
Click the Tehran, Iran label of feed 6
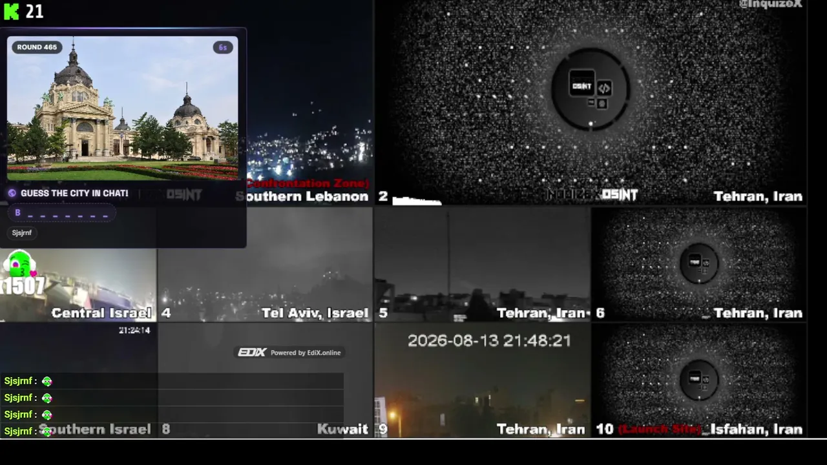[758, 313]
